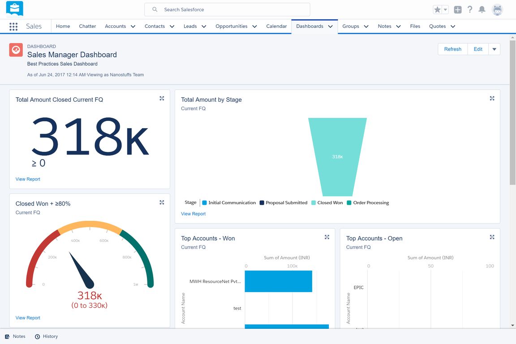The image size is (516, 344).
Task: Open View Report under the Closed Won gauge
Action: (28, 318)
